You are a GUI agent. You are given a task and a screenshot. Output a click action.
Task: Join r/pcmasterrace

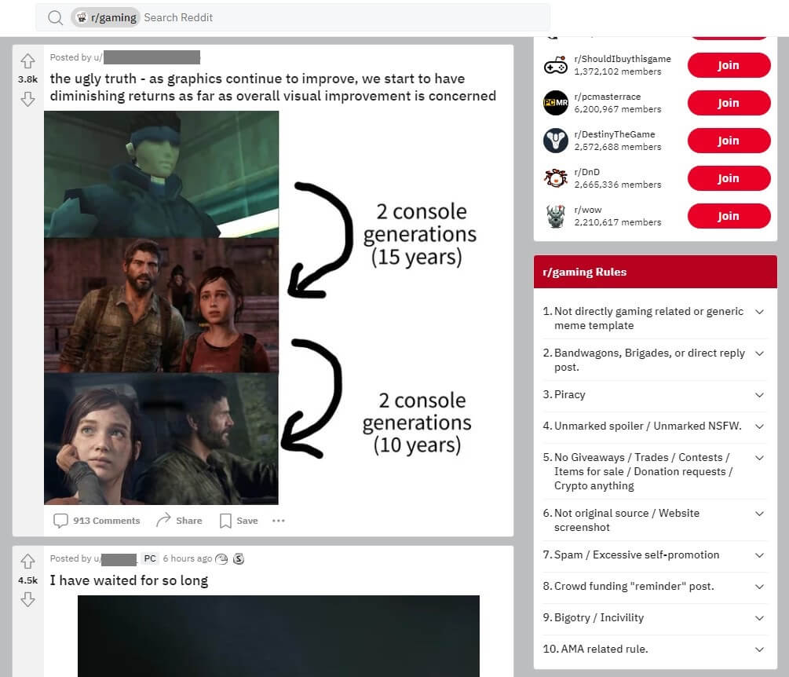[x=729, y=103]
